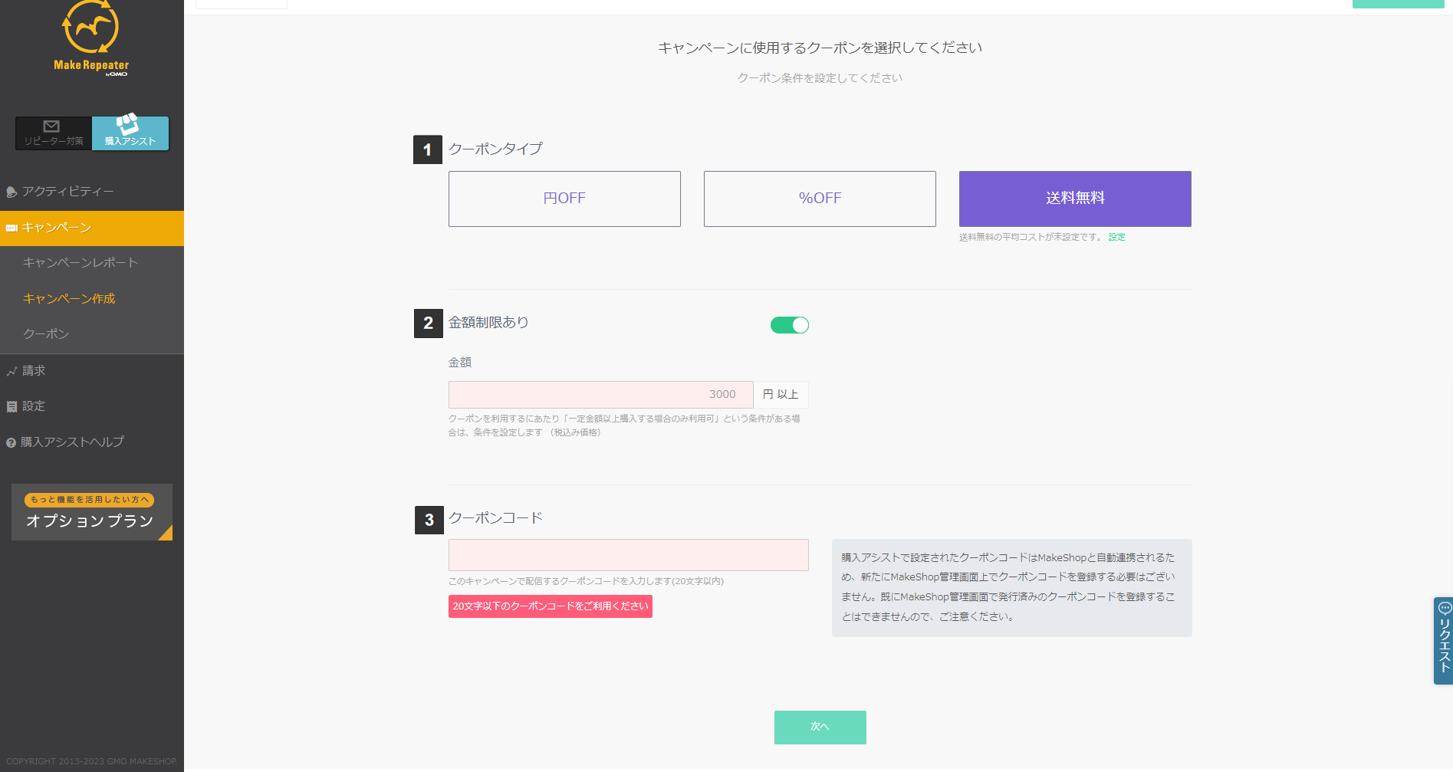Open キャンペーン作成 submenu
The height and width of the screenshot is (772, 1453).
69,299
